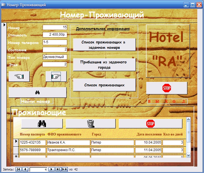This screenshot has height=173, width=204.
Task: Open Список проживающих в заданном номере
Action: coord(104,45)
